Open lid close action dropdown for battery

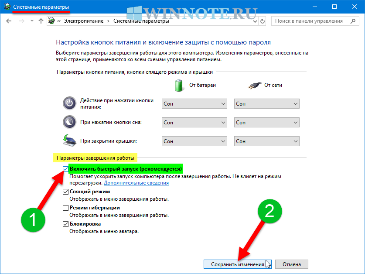coord(194,141)
